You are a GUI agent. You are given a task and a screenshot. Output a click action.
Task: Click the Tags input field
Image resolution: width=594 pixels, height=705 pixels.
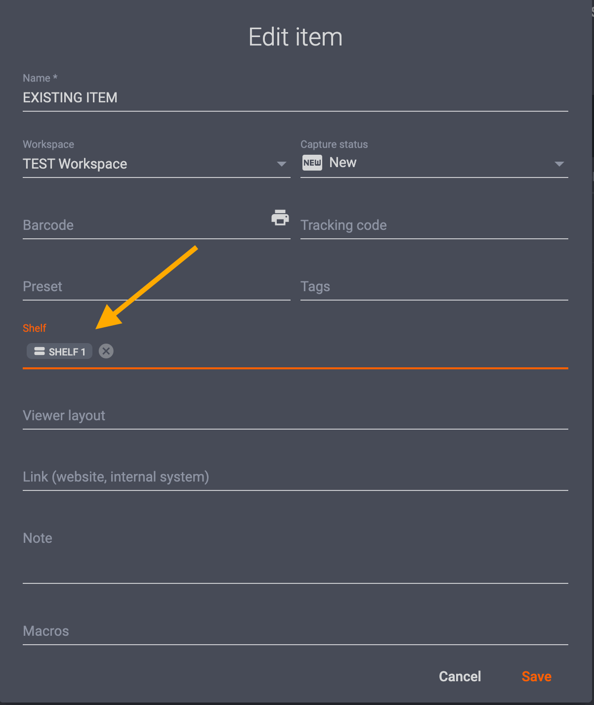(434, 287)
